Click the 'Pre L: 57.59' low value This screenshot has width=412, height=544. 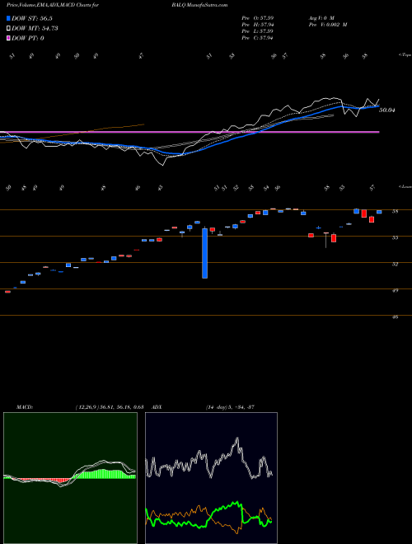point(257,31)
